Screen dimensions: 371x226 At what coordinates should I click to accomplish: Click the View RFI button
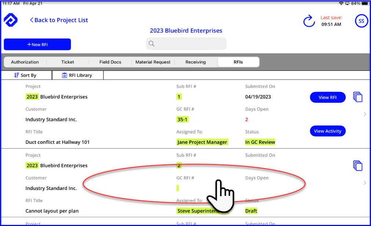click(328, 97)
